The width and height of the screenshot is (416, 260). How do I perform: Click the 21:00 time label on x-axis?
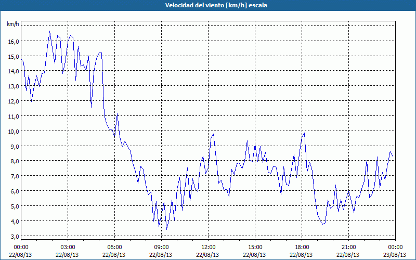[x=348, y=248]
